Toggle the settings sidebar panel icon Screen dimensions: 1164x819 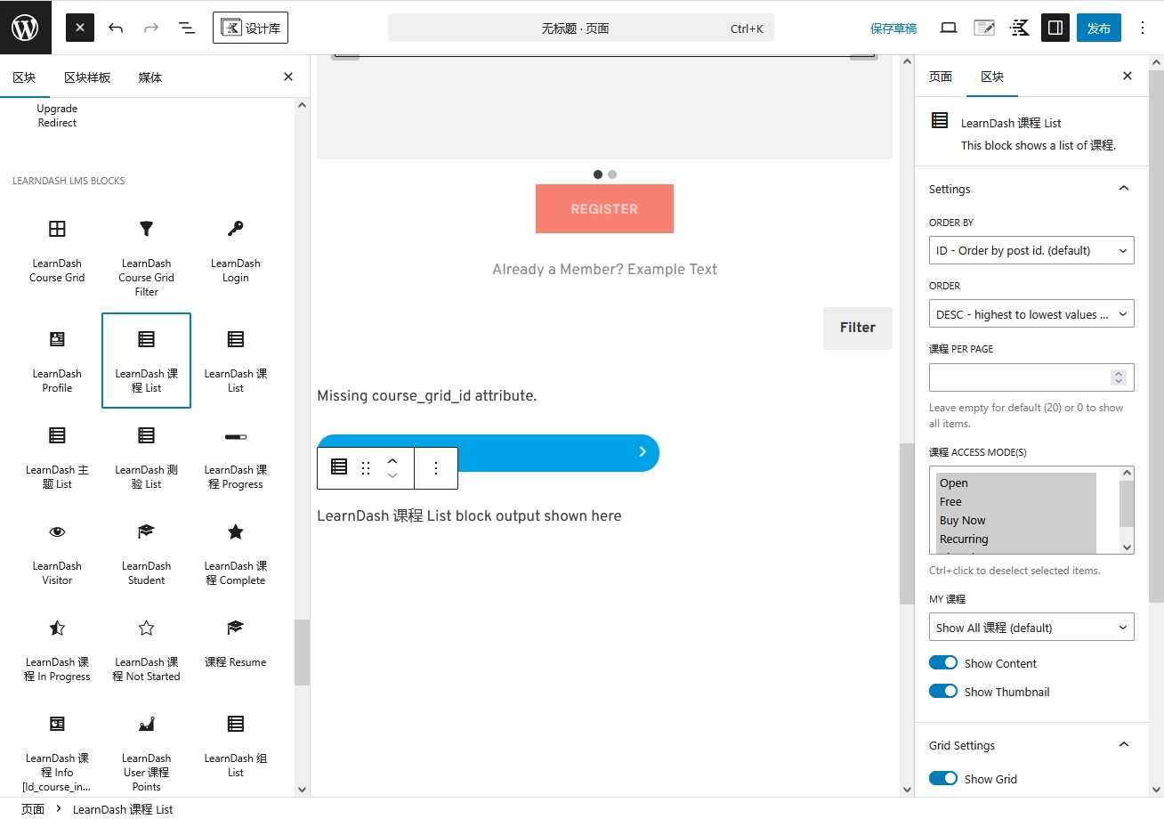(x=1055, y=28)
